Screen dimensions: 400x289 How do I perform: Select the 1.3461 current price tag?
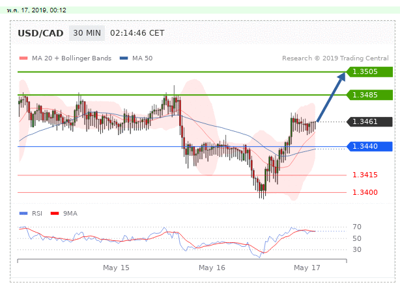click(369, 121)
